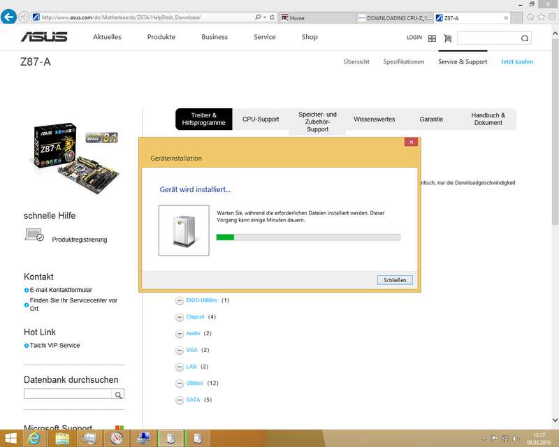Expand the VGA driver category
This screenshot has height=447, width=559.
pyautogui.click(x=180, y=350)
